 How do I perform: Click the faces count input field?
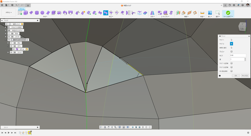pyautogui.click(x=237, y=59)
